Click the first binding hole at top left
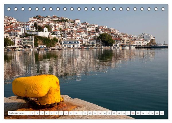Image resolution: width=172 pixels, height=123 pixels. 9,9
